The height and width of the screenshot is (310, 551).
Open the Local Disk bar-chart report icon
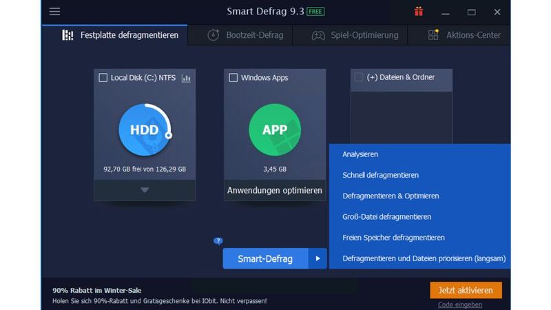tap(186, 78)
